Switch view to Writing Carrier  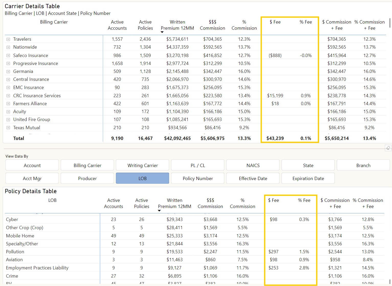(x=142, y=165)
